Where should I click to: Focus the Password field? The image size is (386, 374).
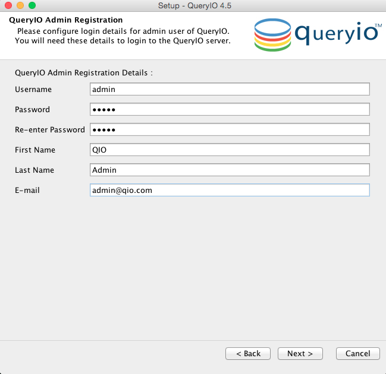tap(230, 109)
